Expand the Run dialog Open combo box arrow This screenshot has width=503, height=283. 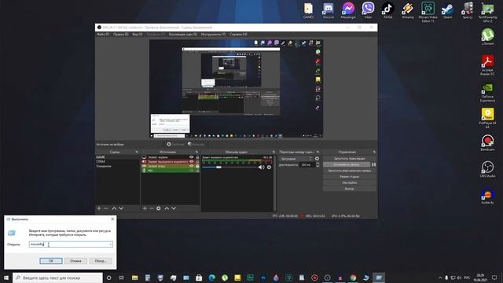click(110, 244)
